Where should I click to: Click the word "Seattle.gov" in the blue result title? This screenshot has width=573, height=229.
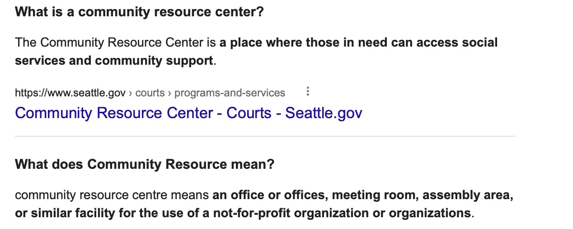tap(324, 113)
